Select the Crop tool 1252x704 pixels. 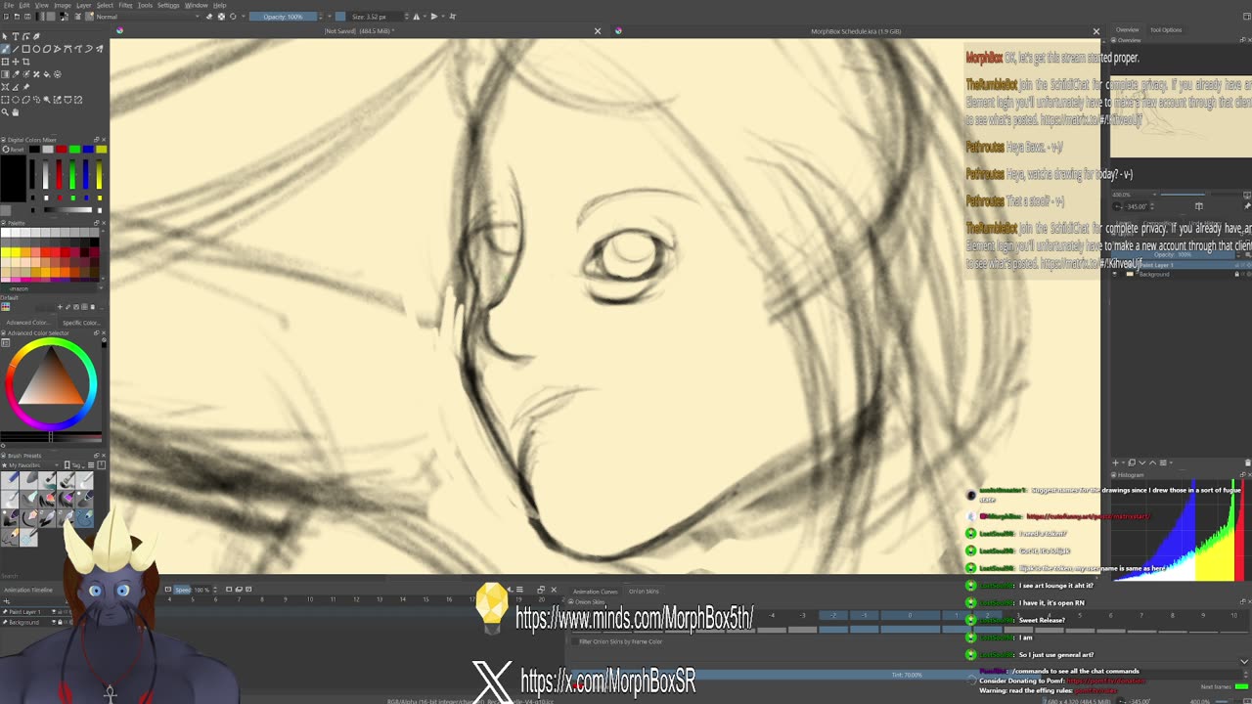point(26,62)
